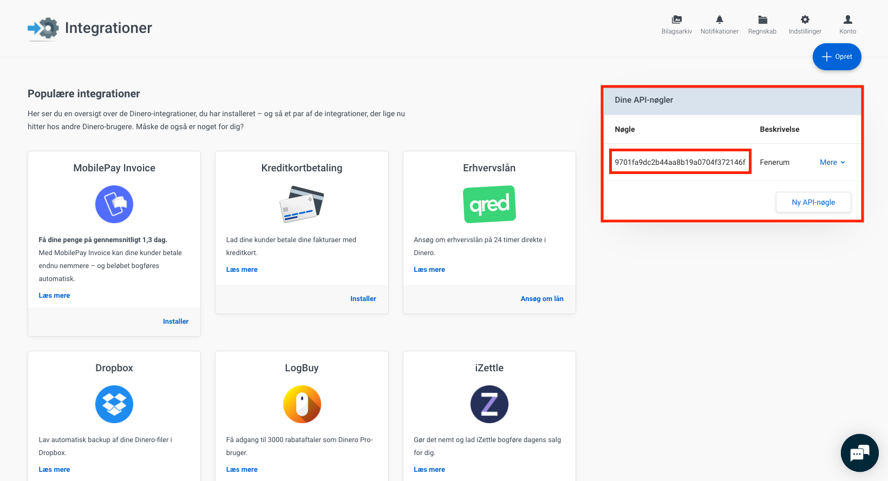Screen dimensions: 888x481
Task: Click Læs mere under Kreditkortbetaling
Action: click(x=242, y=270)
